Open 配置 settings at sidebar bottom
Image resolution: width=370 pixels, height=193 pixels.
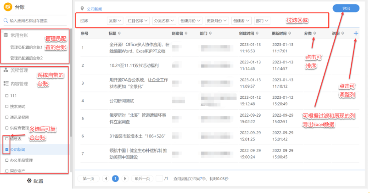35,181
